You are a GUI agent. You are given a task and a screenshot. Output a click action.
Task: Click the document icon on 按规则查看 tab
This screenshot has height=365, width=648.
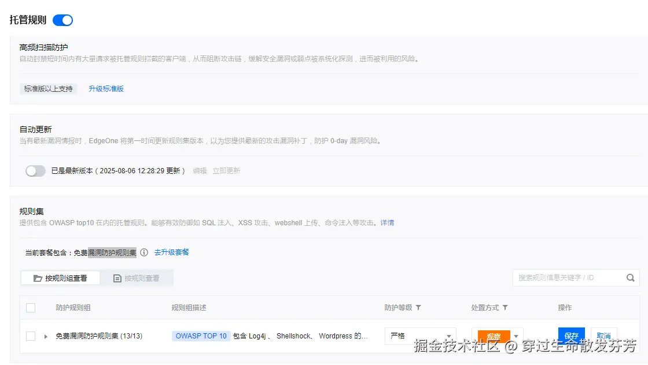pos(117,278)
